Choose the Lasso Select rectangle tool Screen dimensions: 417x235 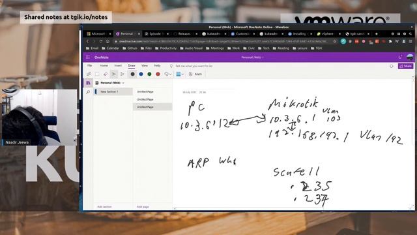click(x=97, y=74)
